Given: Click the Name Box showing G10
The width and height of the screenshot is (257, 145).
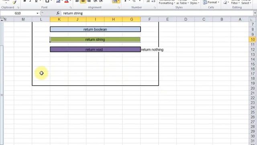Looking at the screenshot, I should coord(18,13).
